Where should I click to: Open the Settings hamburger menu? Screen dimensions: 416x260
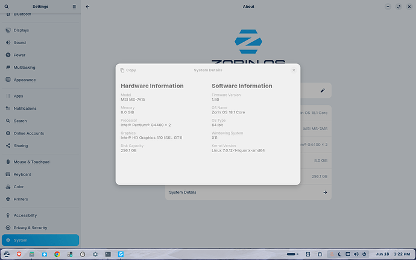coord(74,7)
